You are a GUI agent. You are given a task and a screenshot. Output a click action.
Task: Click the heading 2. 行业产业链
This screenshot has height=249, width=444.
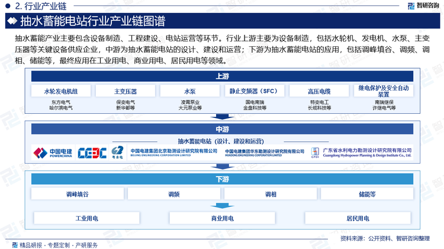[40, 6]
